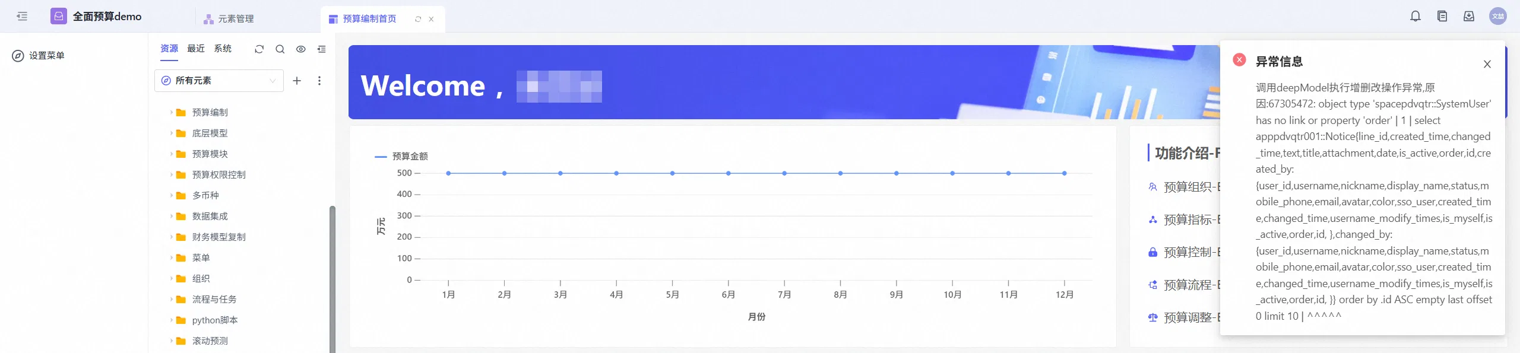The height and width of the screenshot is (353, 1520).
Task: Select the 系统 tab
Action: (x=223, y=49)
